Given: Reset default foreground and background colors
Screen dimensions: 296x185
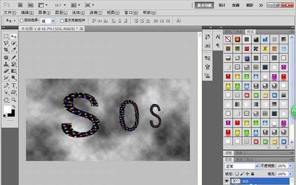Looking at the screenshot, I should coord(5,116).
